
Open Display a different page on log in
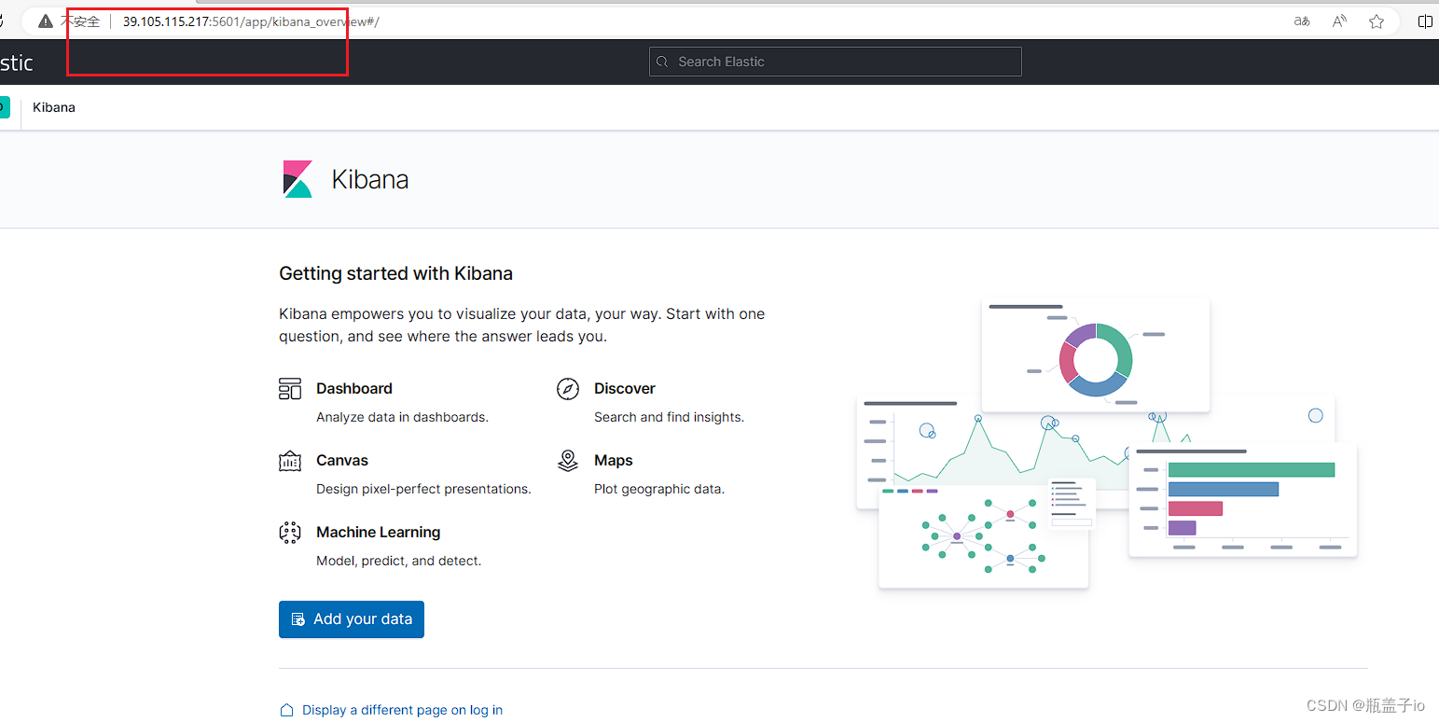click(x=402, y=709)
